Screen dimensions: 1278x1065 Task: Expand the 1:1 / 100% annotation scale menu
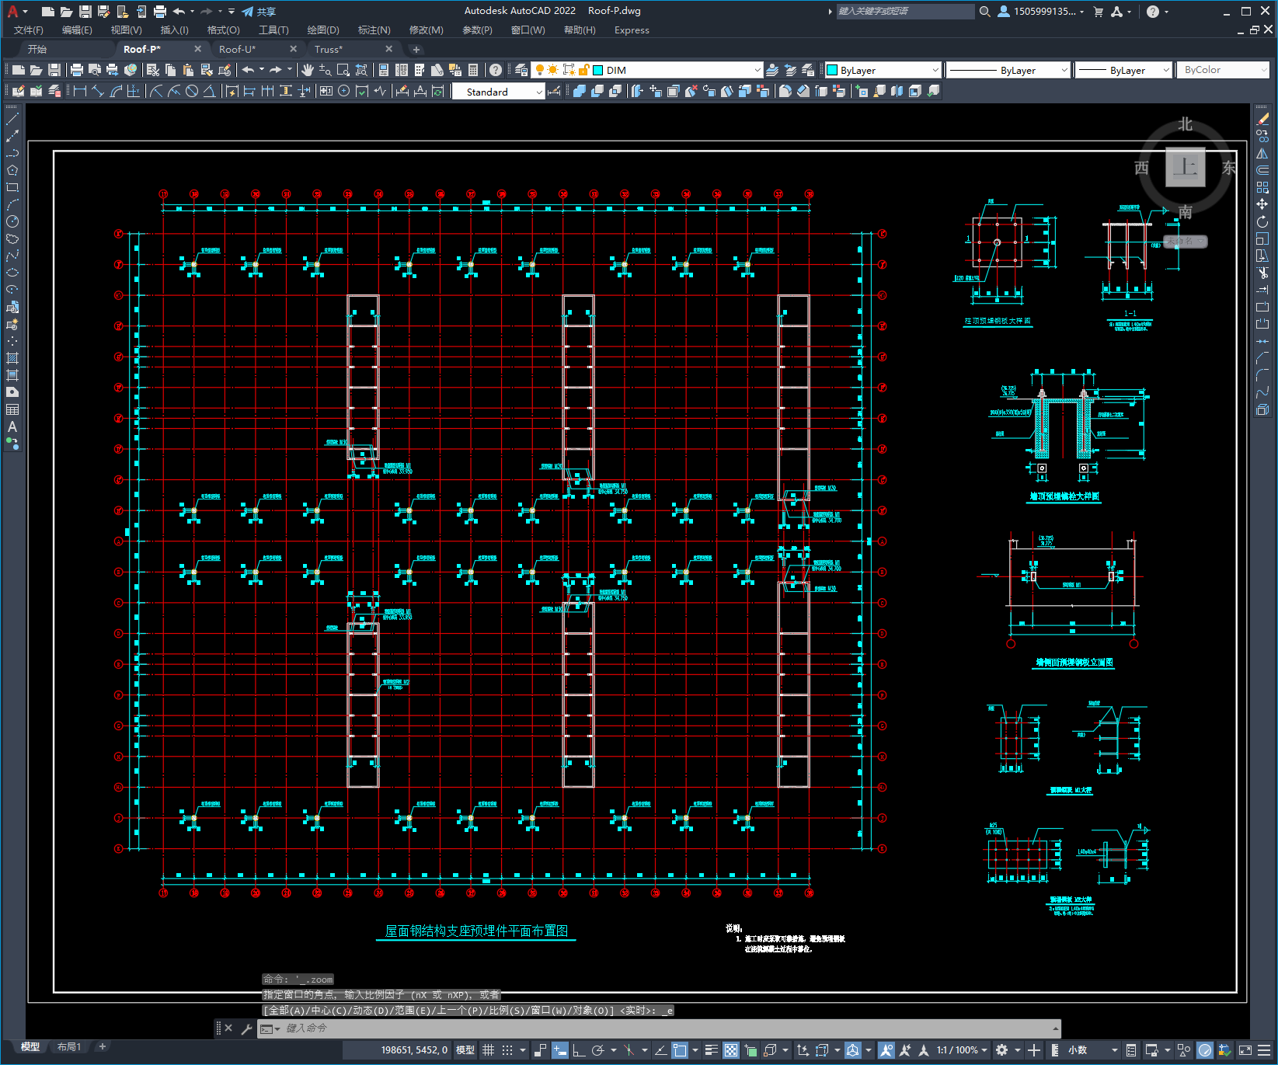pos(962,1050)
